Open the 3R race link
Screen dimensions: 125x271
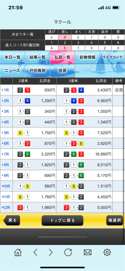pyautogui.click(x=6, y=111)
